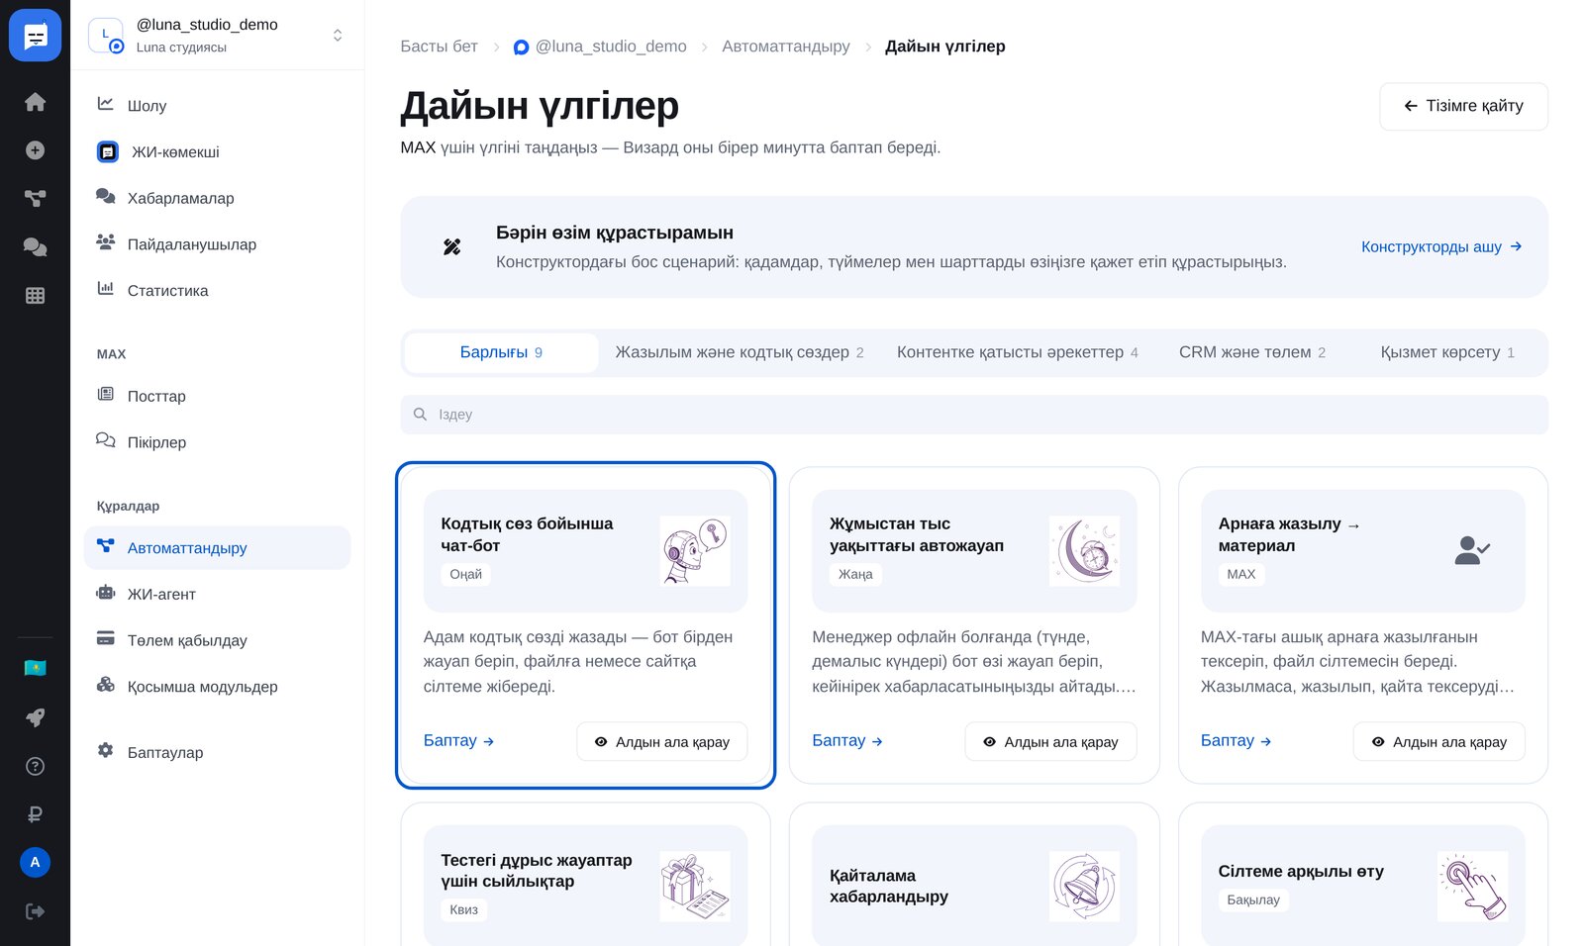Click the "Тізімге қайту" back button
Image resolution: width=1584 pixels, height=946 pixels.
1463,106
